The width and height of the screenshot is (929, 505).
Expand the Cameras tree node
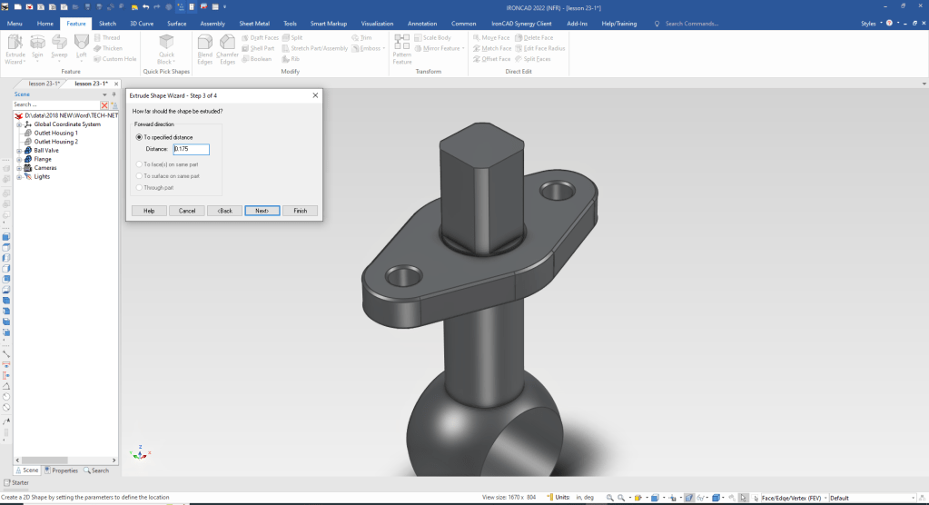tap(18, 168)
